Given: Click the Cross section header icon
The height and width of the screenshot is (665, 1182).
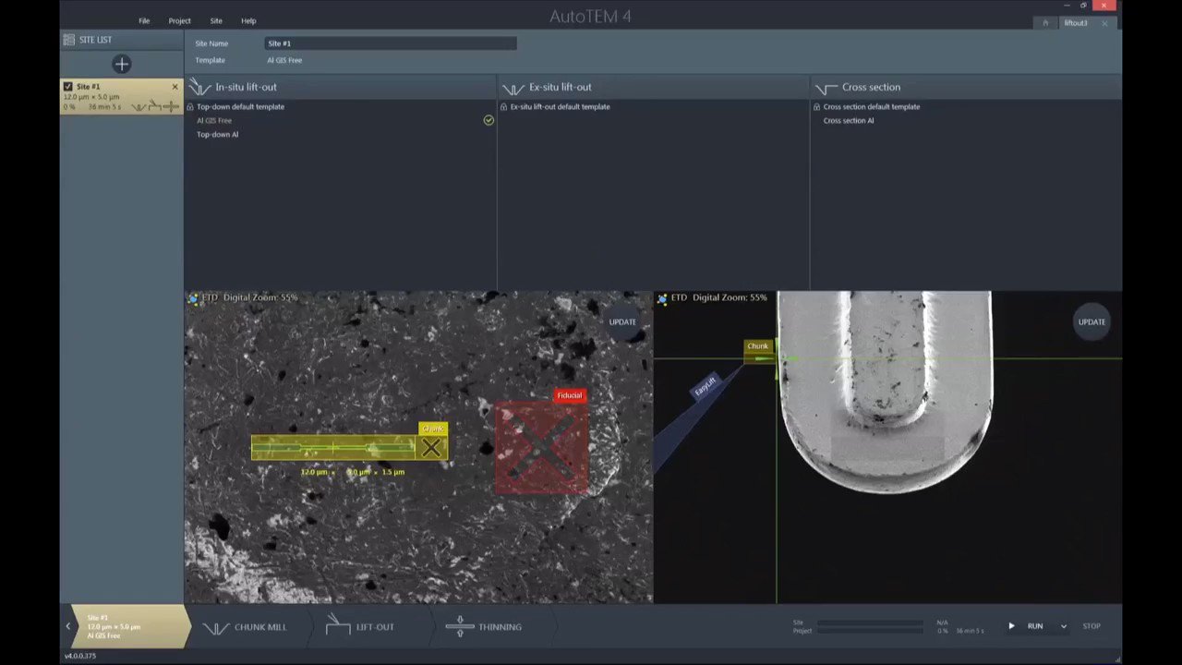Looking at the screenshot, I should click(x=826, y=89).
